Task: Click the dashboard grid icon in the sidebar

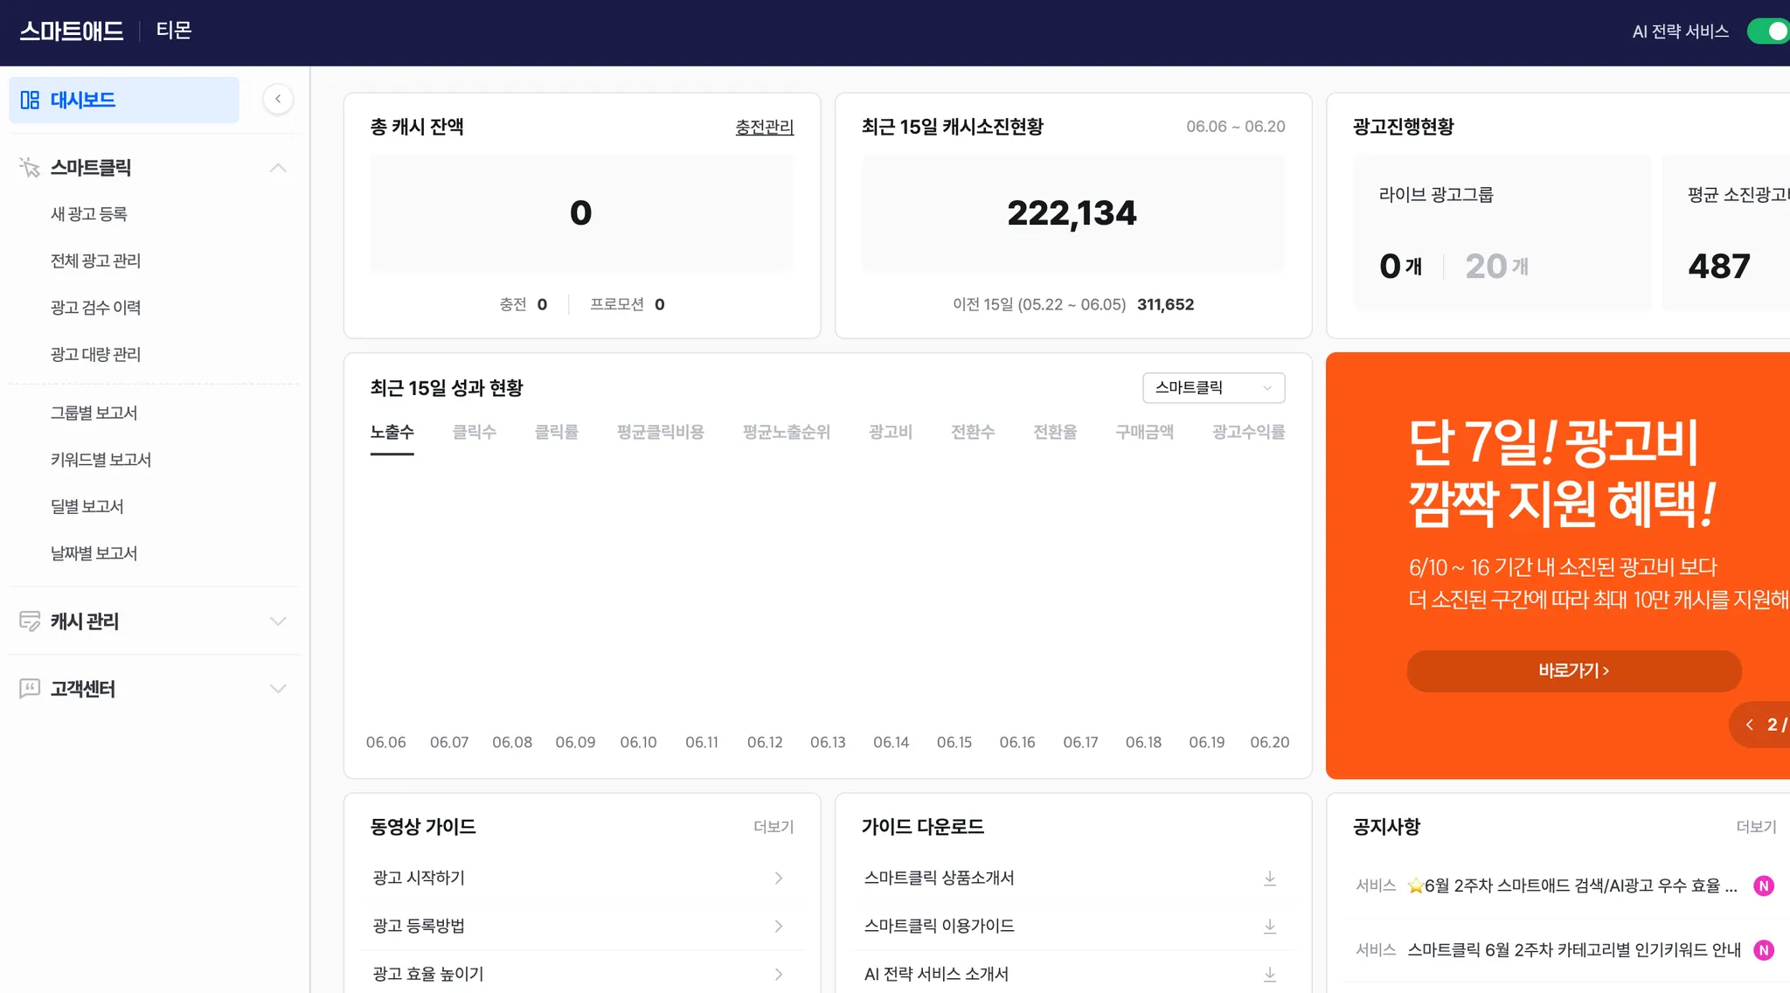Action: pos(30,100)
